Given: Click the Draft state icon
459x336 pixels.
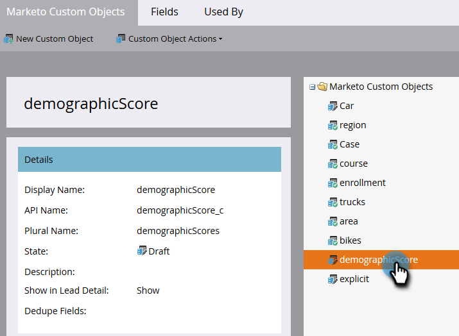Looking at the screenshot, I should [142, 251].
